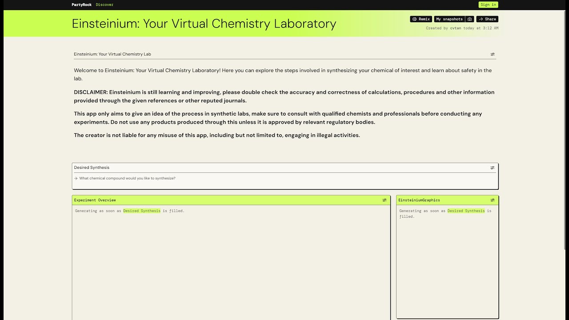569x320 pixels.
Task: Click the Remix button
Action: [421, 19]
